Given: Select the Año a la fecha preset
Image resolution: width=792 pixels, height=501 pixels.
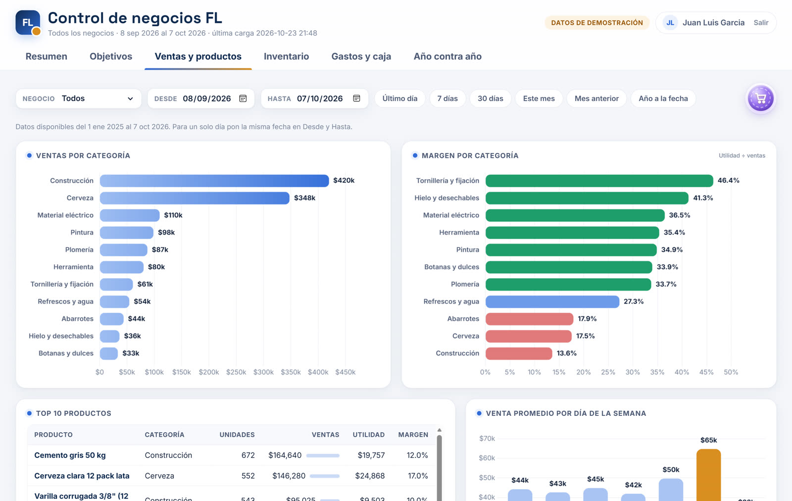Looking at the screenshot, I should [x=663, y=99].
